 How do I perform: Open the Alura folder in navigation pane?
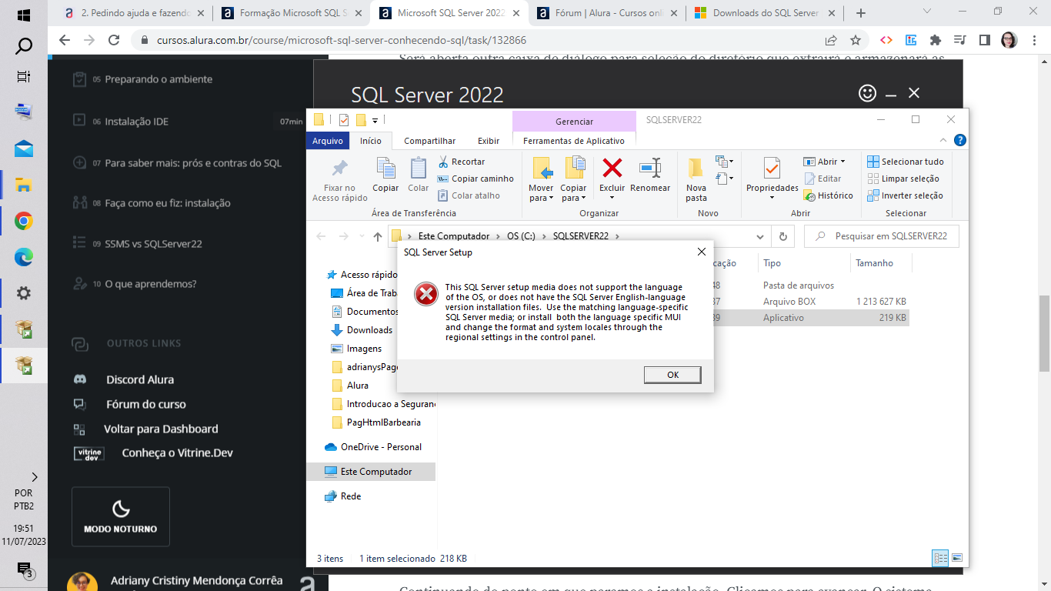point(357,386)
